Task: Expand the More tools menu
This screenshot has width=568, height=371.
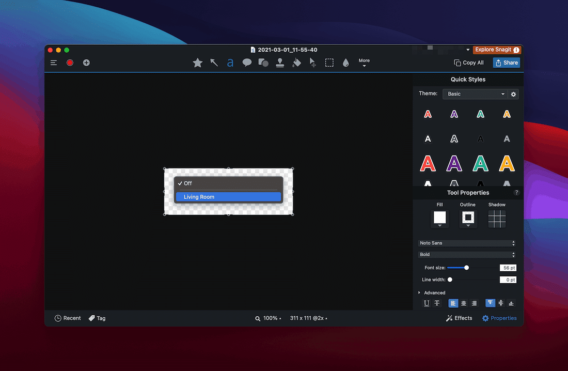Action: pyautogui.click(x=364, y=62)
